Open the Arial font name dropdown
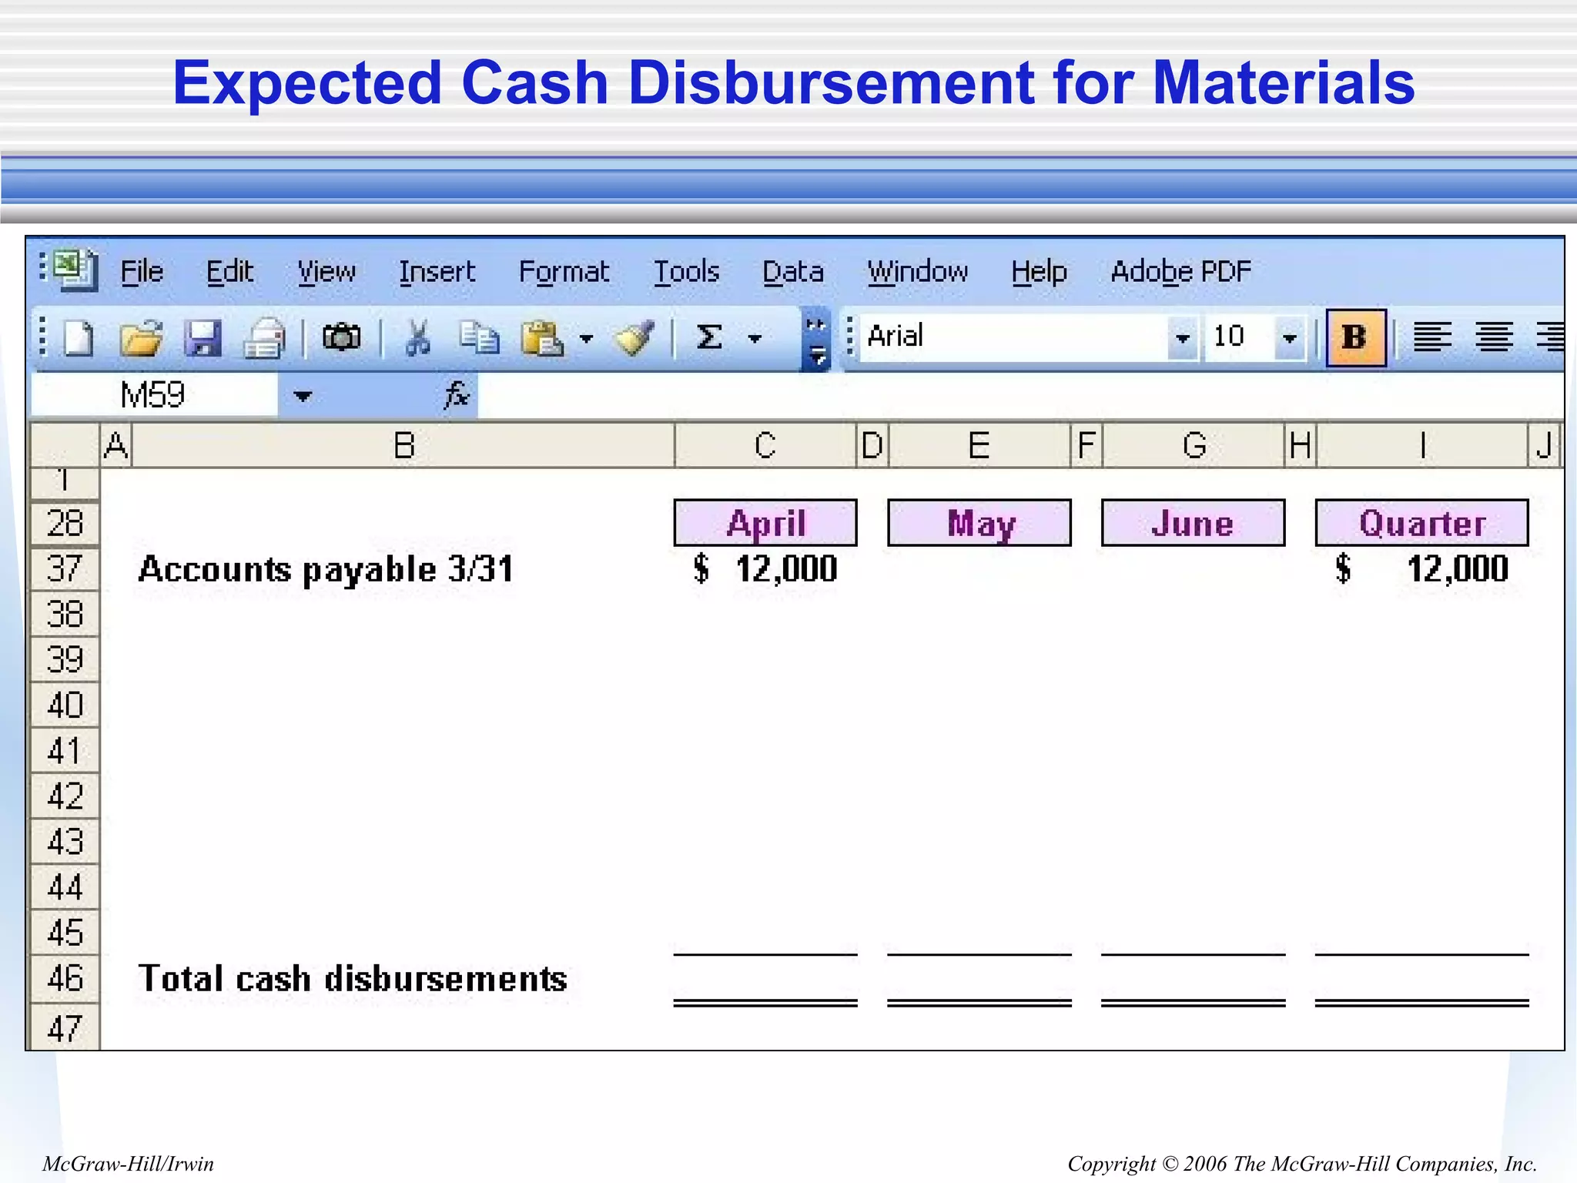Viewport: 1577px width, 1183px height. 1183,338
